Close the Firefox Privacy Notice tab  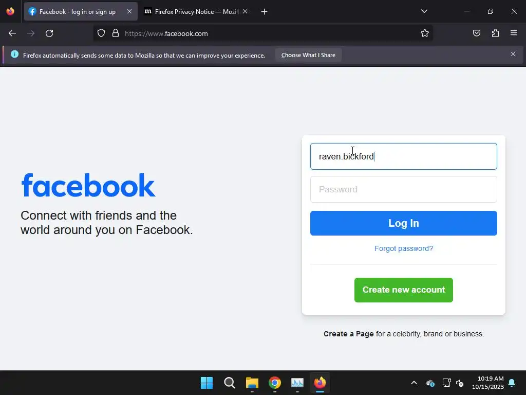(245, 11)
